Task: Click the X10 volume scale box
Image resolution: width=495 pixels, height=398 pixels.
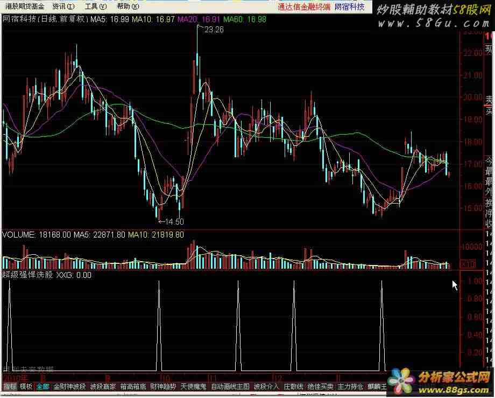Action: point(468,264)
